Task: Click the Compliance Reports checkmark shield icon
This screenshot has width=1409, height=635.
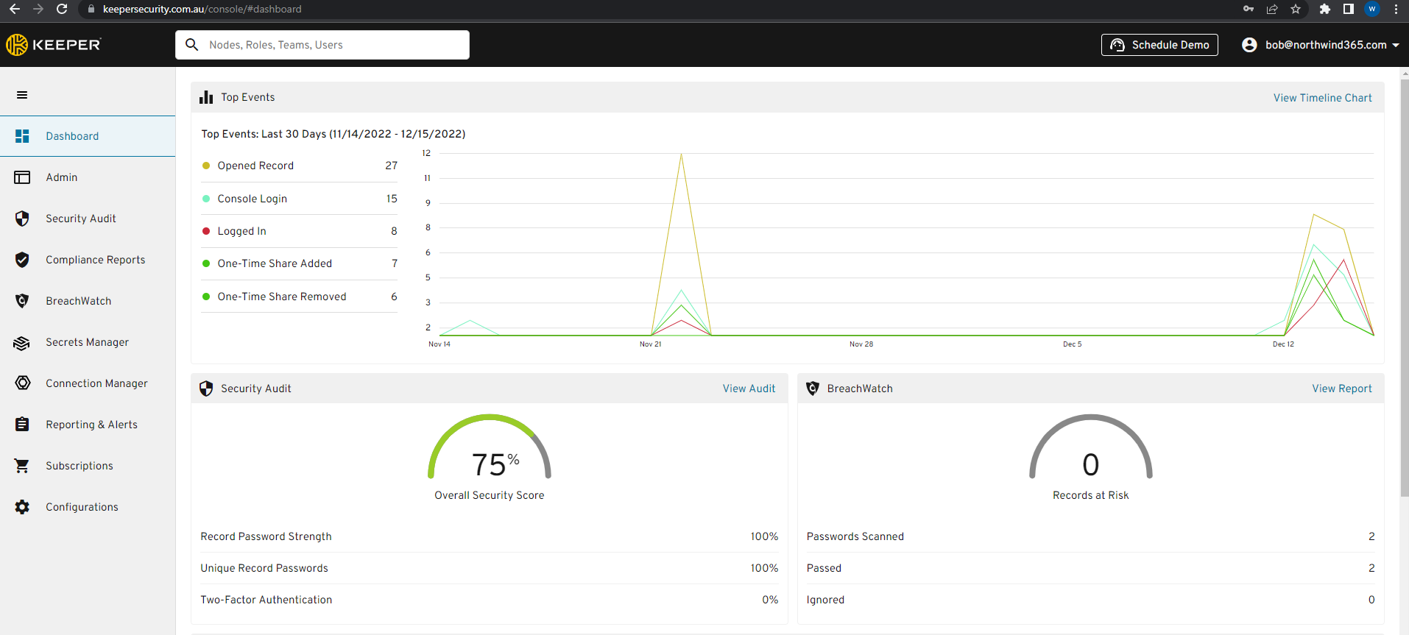Action: (x=22, y=260)
